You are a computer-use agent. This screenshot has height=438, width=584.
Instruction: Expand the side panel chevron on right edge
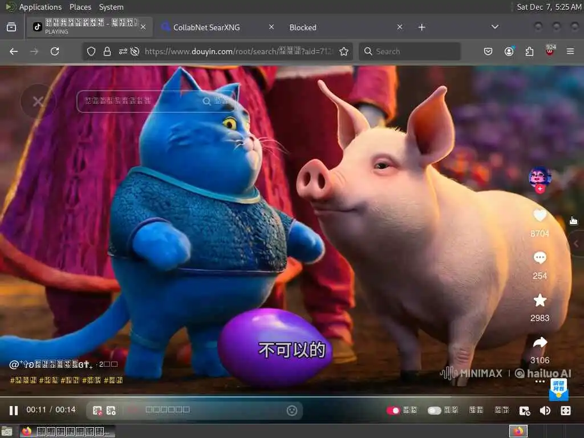(577, 244)
